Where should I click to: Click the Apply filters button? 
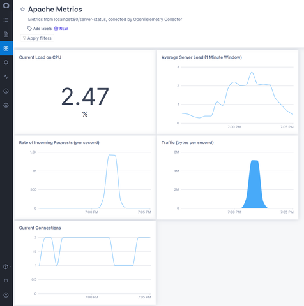pos(37,38)
